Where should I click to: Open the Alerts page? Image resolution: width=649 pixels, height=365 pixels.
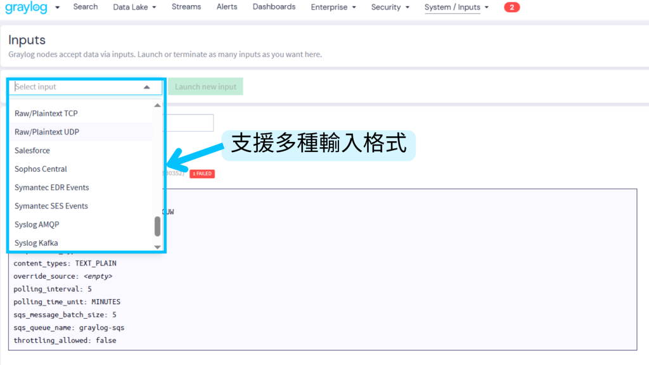(227, 6)
